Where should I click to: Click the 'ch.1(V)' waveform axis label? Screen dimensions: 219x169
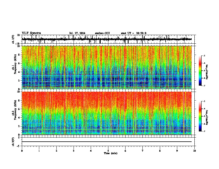click(x=13, y=39)
